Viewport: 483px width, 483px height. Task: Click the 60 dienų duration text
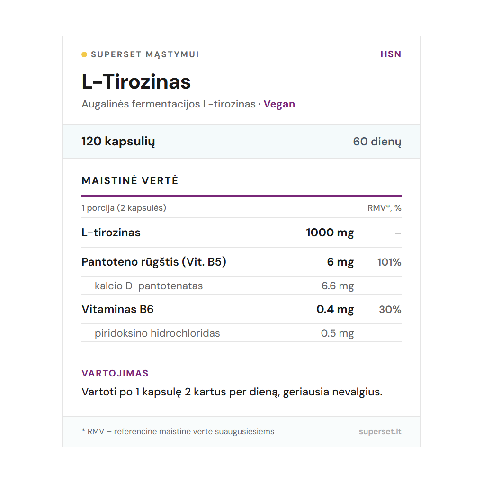pos(377,142)
